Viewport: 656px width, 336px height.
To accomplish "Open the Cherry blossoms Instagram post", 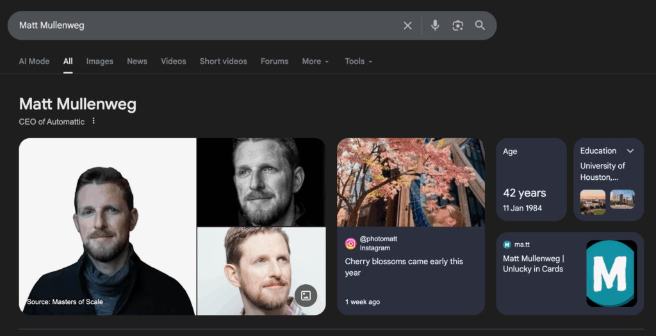I will coord(404,267).
